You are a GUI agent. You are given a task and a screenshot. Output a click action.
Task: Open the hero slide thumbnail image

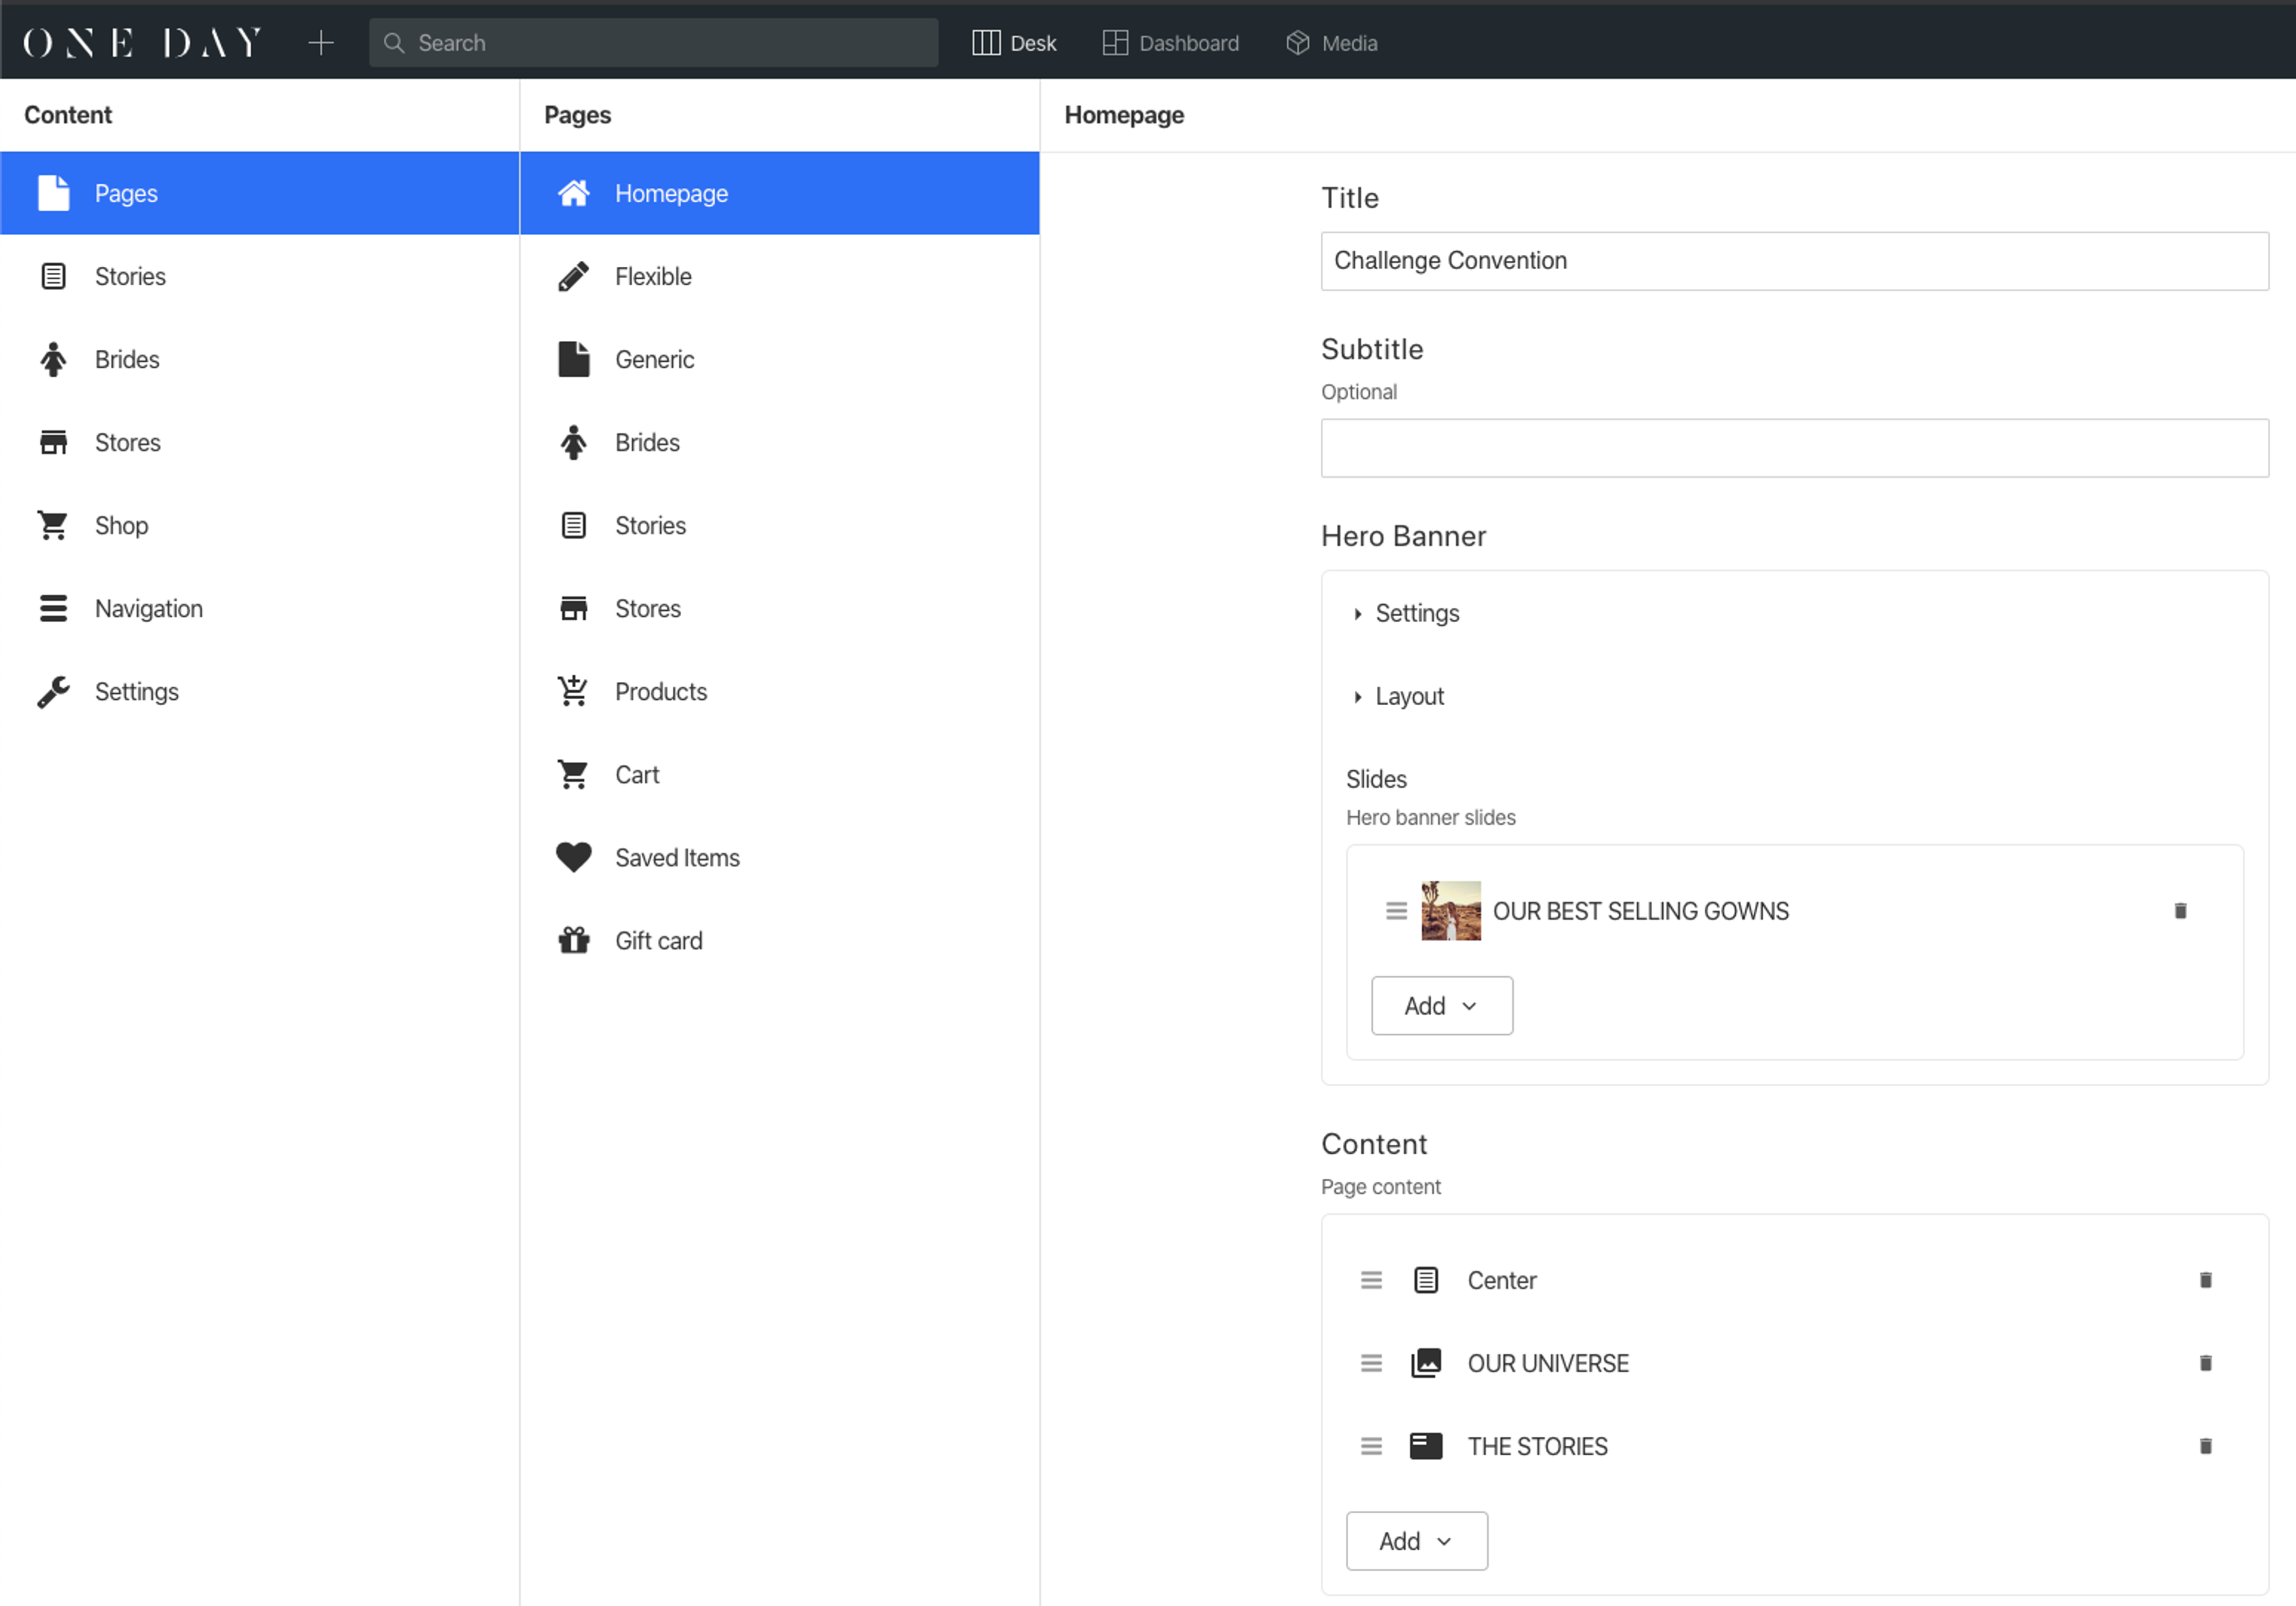click(1450, 910)
